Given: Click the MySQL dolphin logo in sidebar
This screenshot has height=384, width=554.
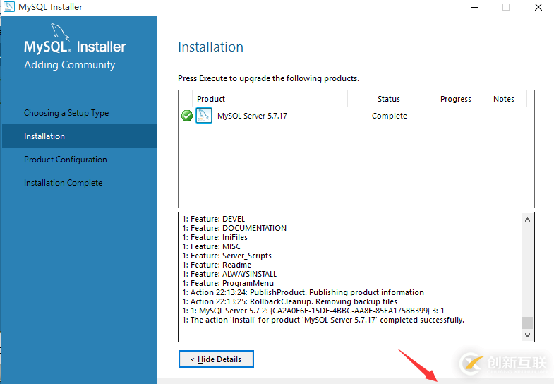Looking at the screenshot, I should click(60, 32).
